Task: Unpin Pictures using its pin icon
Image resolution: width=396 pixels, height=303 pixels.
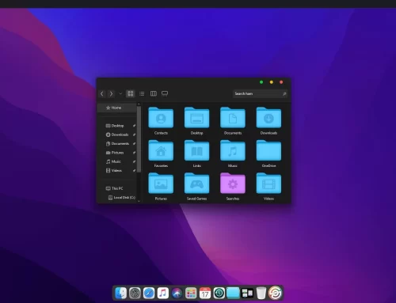Action: (134, 153)
